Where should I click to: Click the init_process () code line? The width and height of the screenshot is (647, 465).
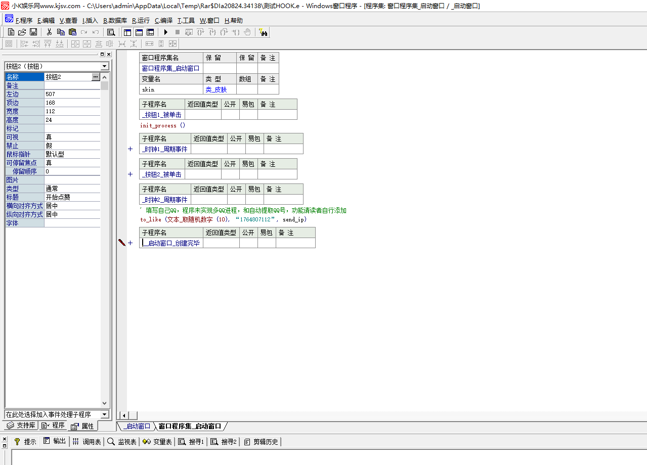163,125
